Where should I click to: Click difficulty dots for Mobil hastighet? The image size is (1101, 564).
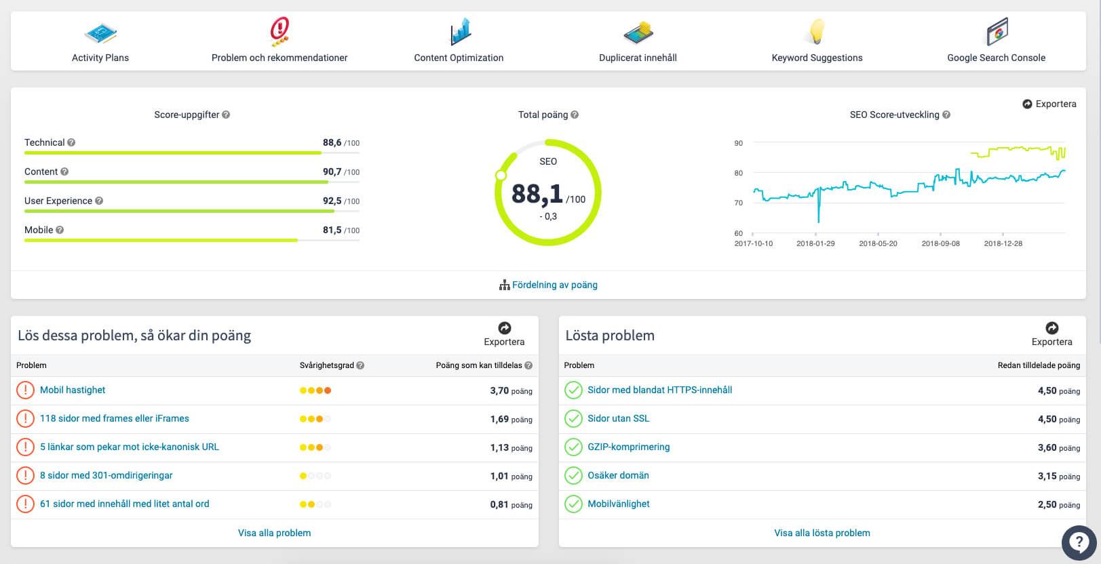tap(315, 390)
